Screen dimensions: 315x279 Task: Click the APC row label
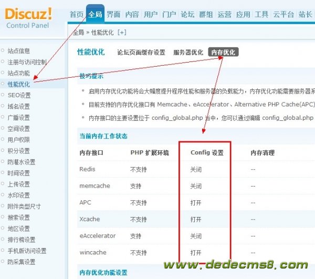pos(85,202)
